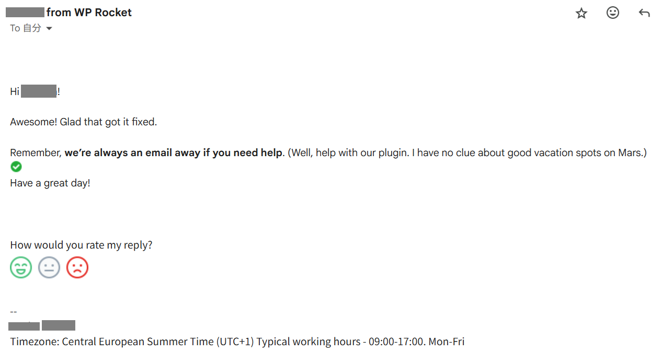
Task: Open the "from WP Rocket" sender name
Action: pyautogui.click(x=89, y=13)
